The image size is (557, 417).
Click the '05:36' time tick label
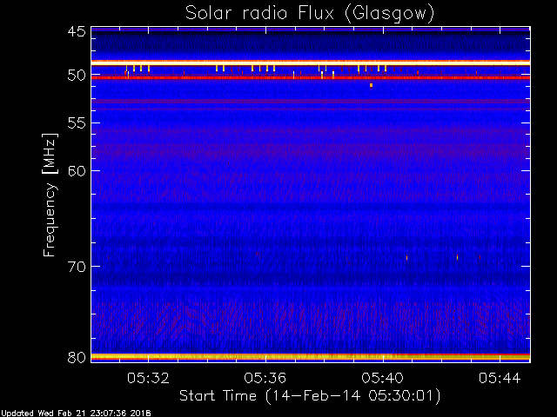click(265, 378)
